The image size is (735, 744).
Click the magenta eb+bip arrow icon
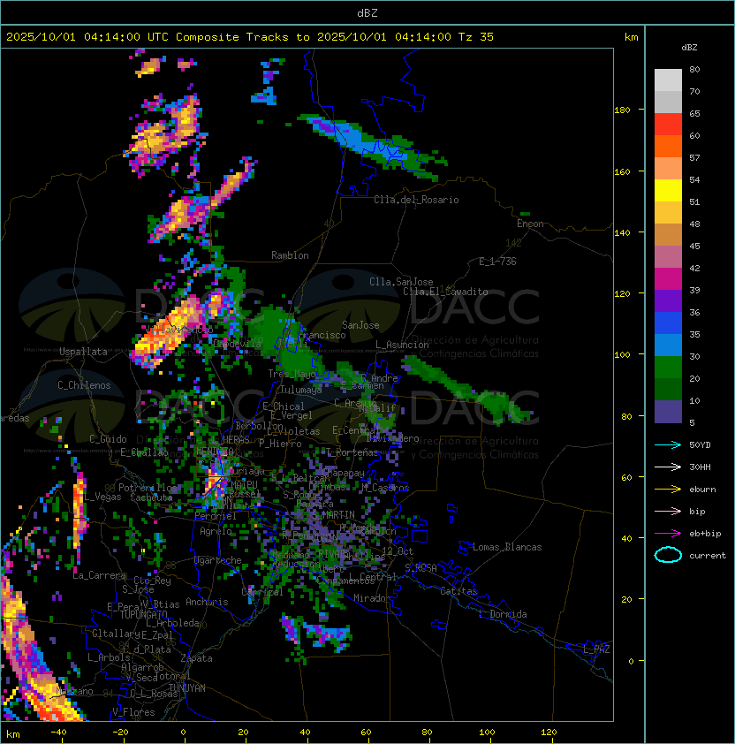tap(668, 534)
